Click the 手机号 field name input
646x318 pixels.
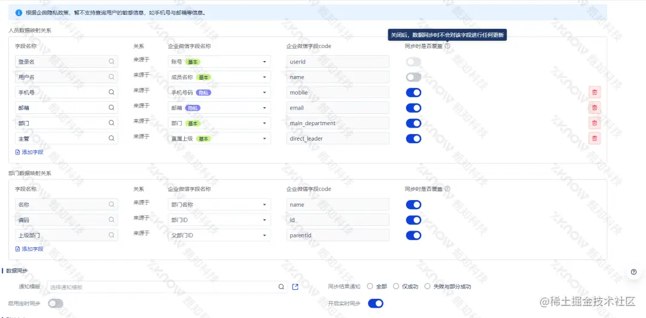[66, 92]
